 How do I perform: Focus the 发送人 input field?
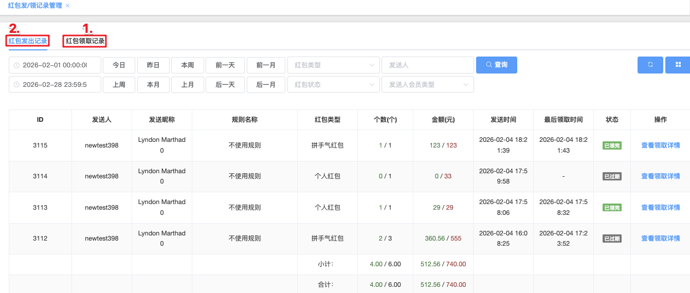click(427, 65)
